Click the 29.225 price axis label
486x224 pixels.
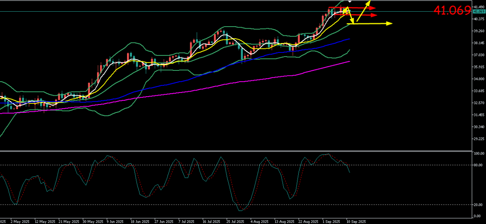click(x=479, y=139)
